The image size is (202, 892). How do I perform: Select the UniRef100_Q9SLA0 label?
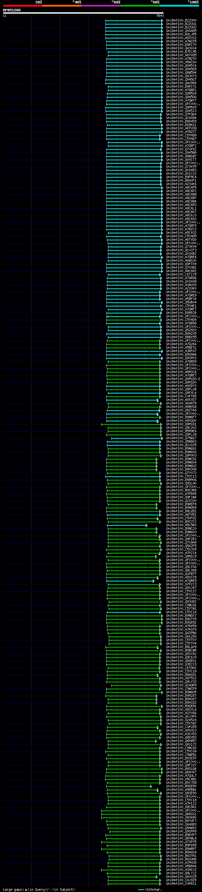pos(181,483)
